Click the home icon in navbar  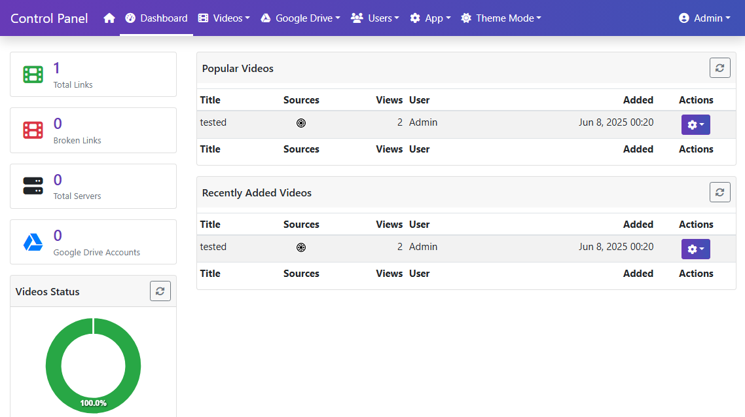[x=109, y=18]
